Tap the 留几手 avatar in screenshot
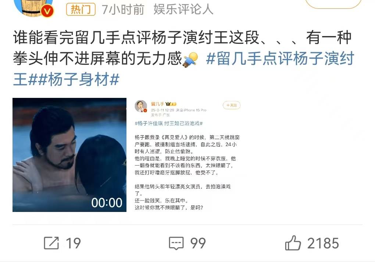This screenshot has width=375, height=262. point(141,106)
